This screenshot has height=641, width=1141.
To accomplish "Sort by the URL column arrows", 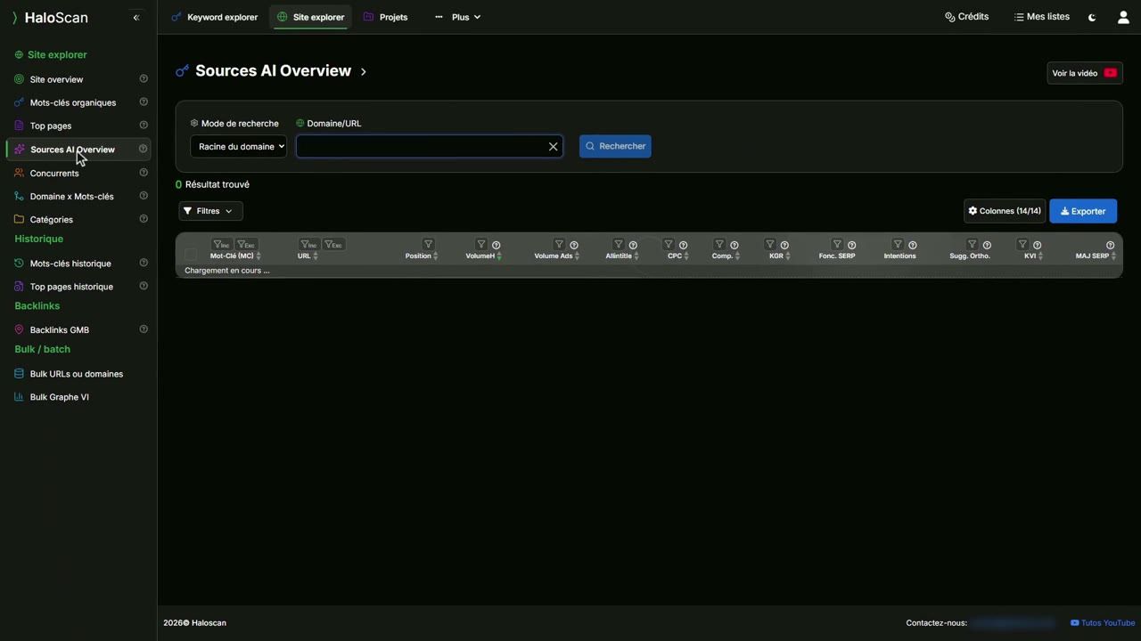I will 316,256.
